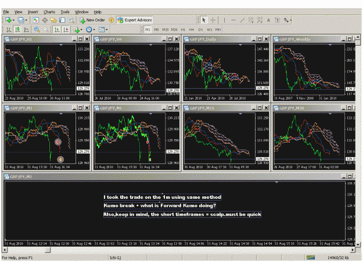This screenshot has width=363, height=262.
Task: Select text 'Also,keep in mind, the short timeframes'
Action: coord(154,214)
